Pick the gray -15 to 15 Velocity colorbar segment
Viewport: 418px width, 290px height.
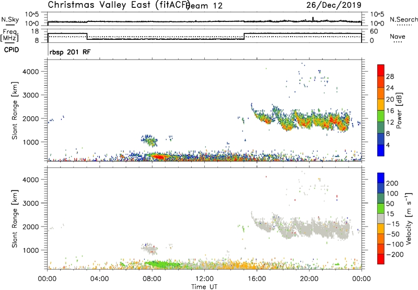pos(381,218)
